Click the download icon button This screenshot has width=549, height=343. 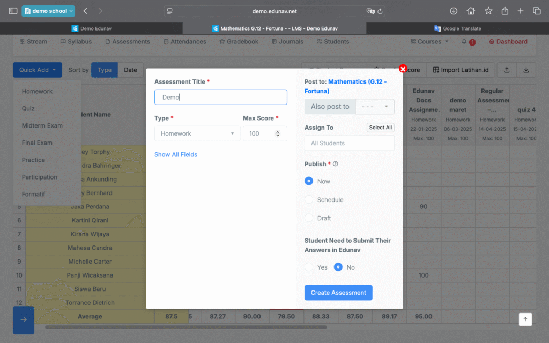[526, 70]
